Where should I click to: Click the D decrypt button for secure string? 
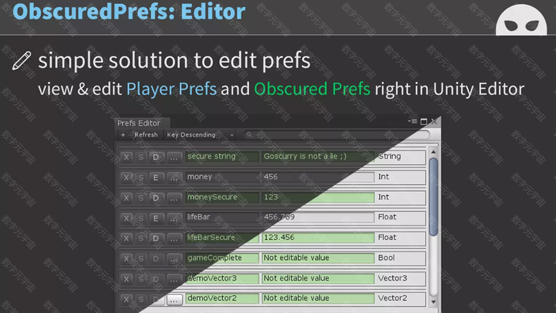pos(156,157)
